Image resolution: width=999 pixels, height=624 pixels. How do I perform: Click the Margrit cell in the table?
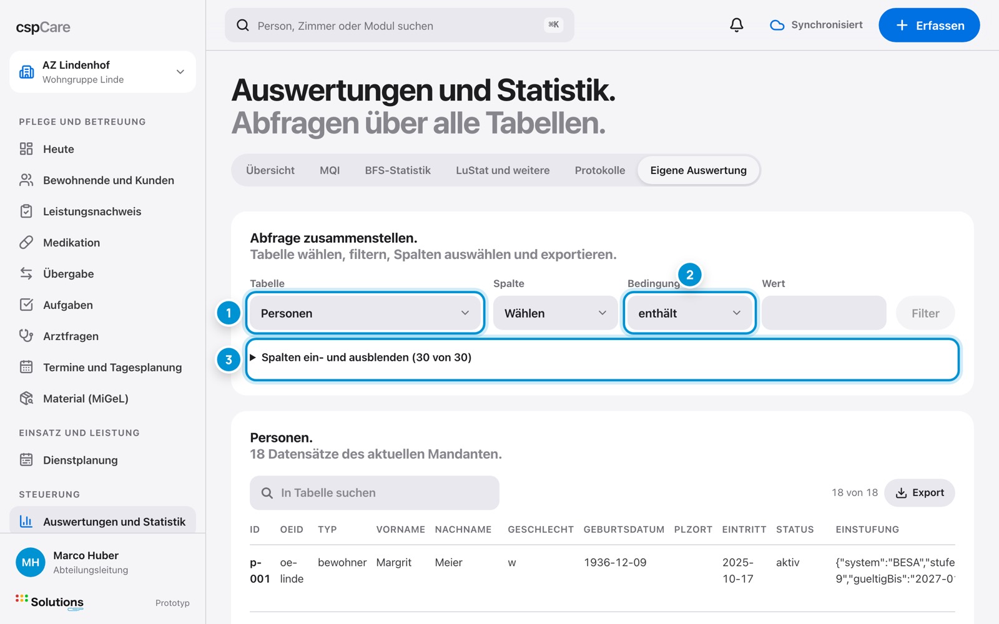tap(394, 562)
